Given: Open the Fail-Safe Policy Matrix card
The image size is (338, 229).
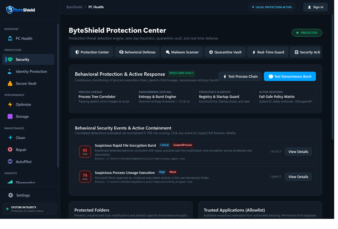Looking at the screenshot, I should pos(286,97).
